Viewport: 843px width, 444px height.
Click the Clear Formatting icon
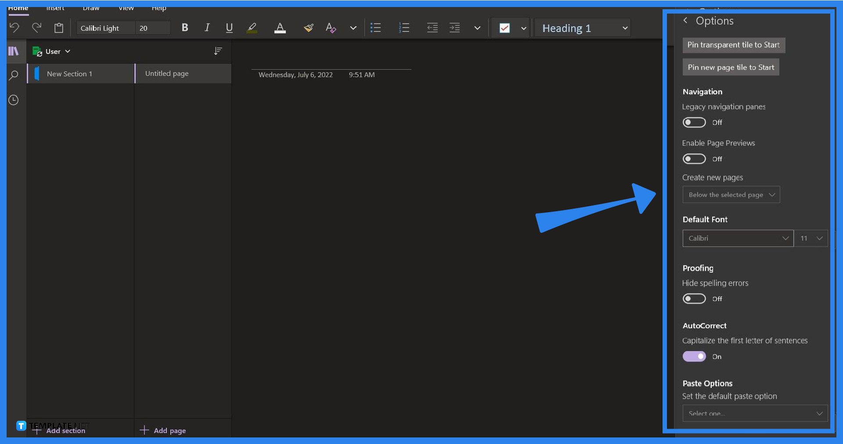331,27
